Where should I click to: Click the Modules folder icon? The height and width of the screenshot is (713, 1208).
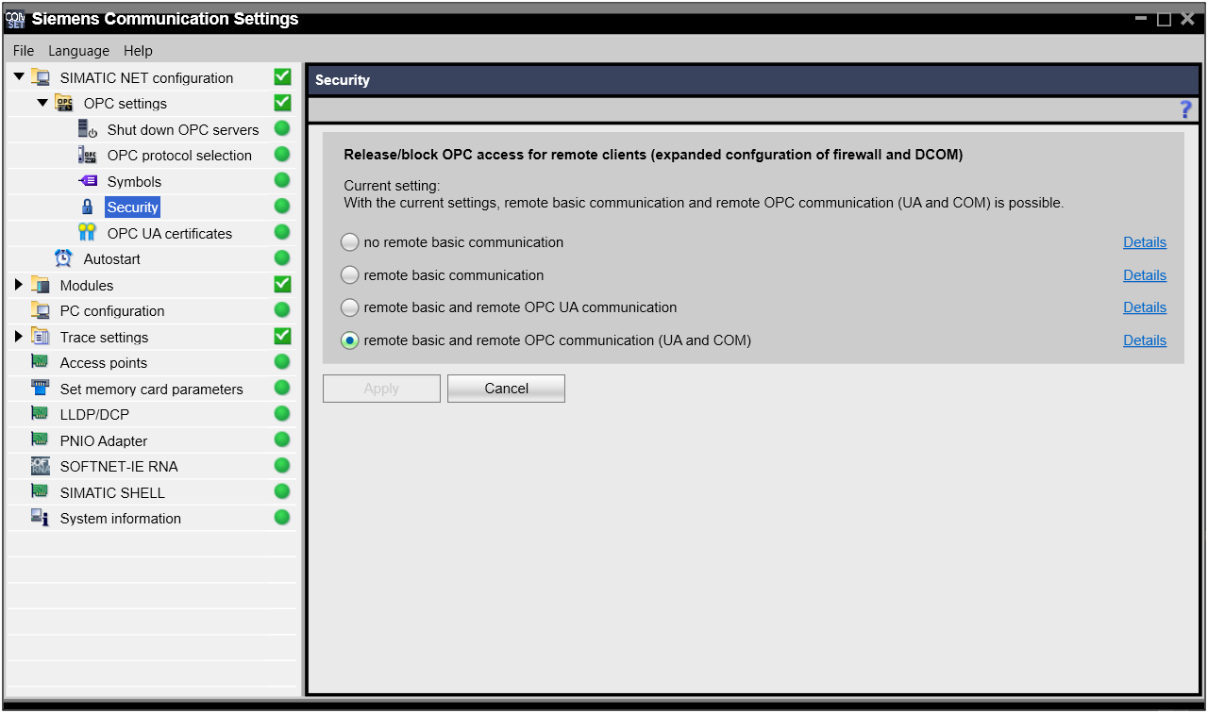pos(41,285)
